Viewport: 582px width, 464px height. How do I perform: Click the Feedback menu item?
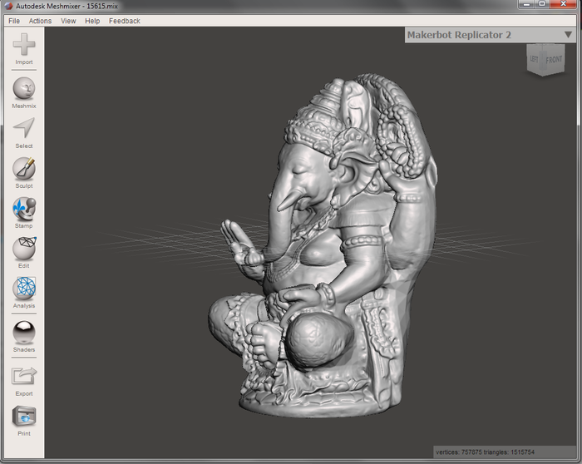click(125, 21)
